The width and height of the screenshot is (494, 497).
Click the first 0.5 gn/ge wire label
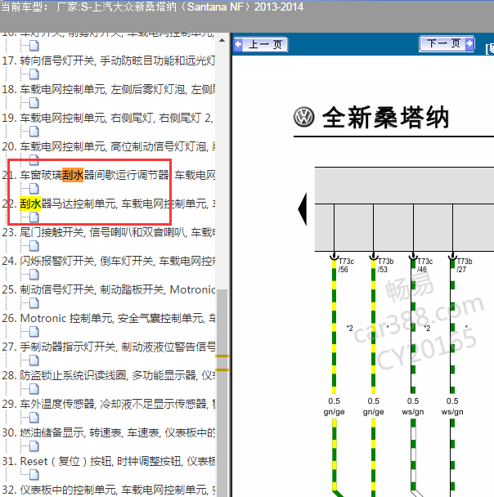334,406
